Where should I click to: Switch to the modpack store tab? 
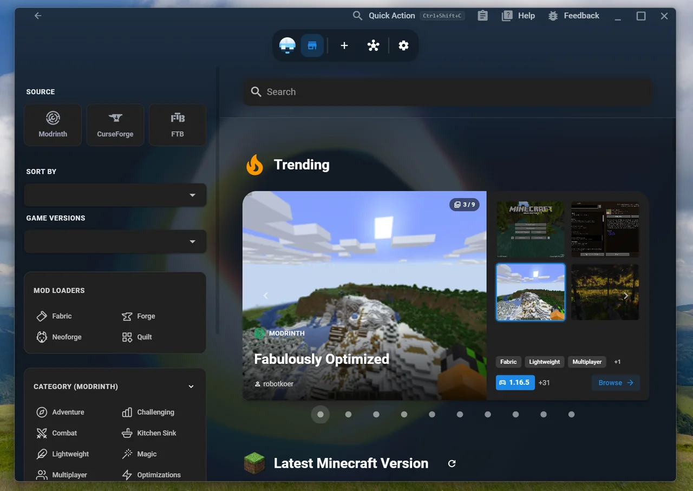(312, 45)
